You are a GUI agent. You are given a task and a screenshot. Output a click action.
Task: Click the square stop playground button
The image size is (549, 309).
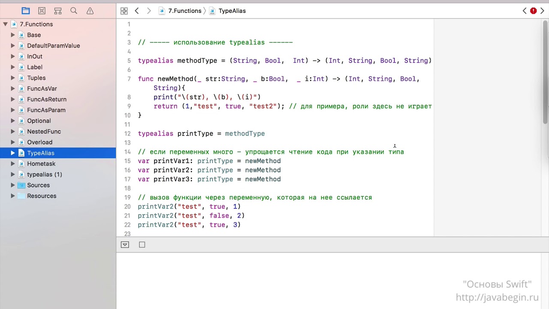142,245
